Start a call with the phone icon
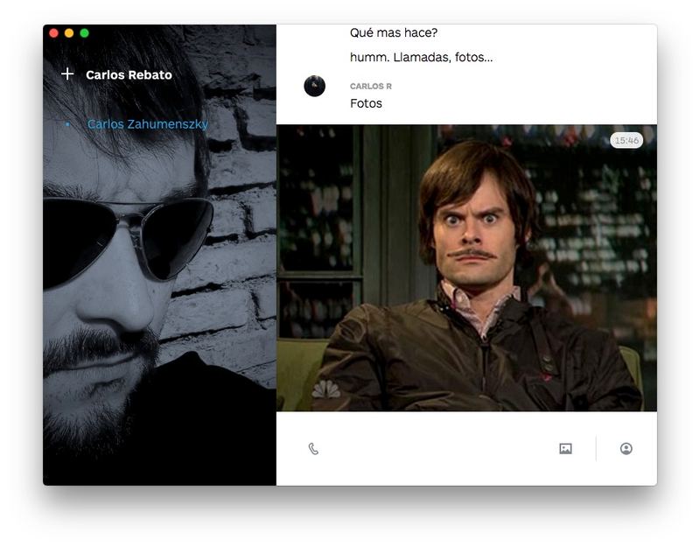The image size is (700, 547). 313,449
